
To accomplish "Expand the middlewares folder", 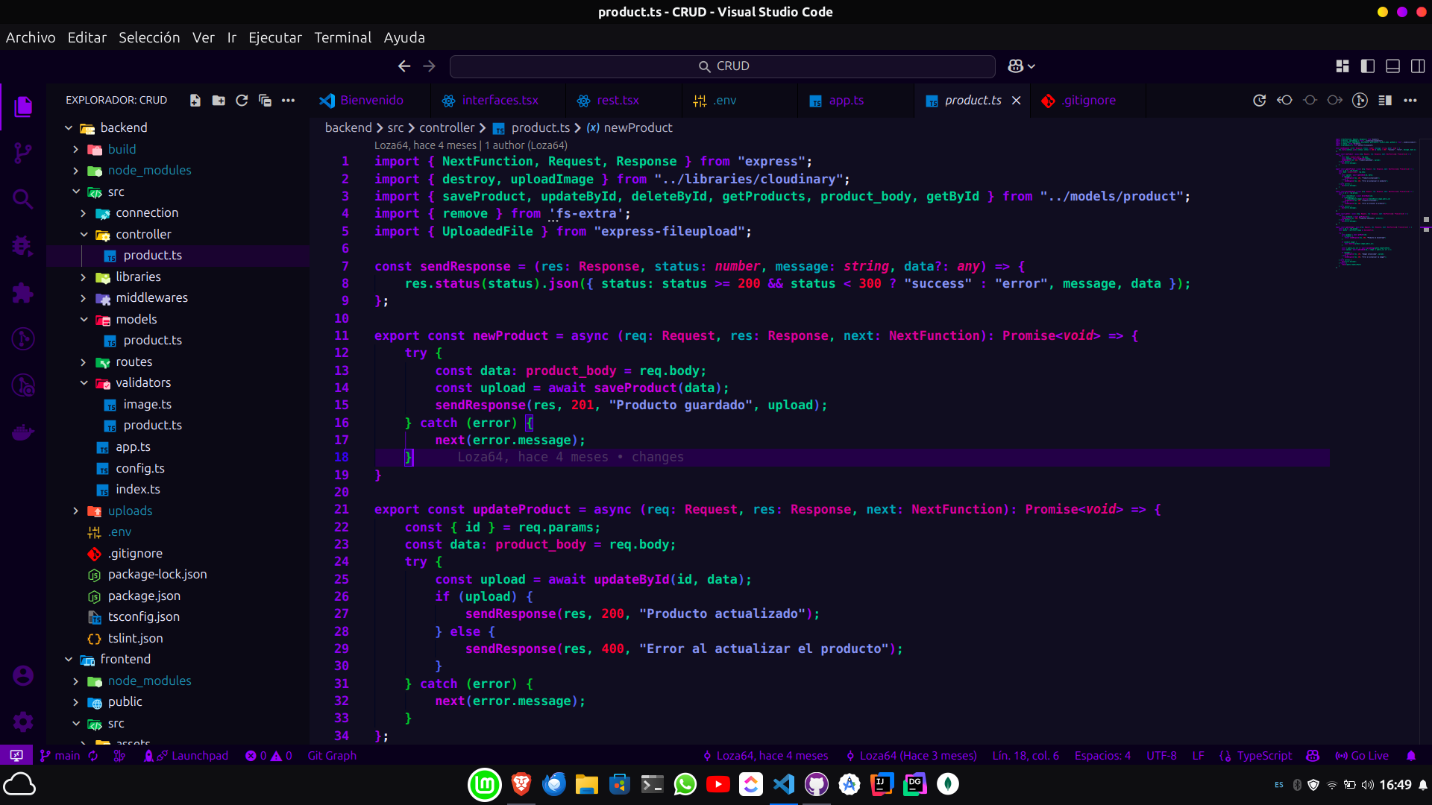I will tap(151, 297).
